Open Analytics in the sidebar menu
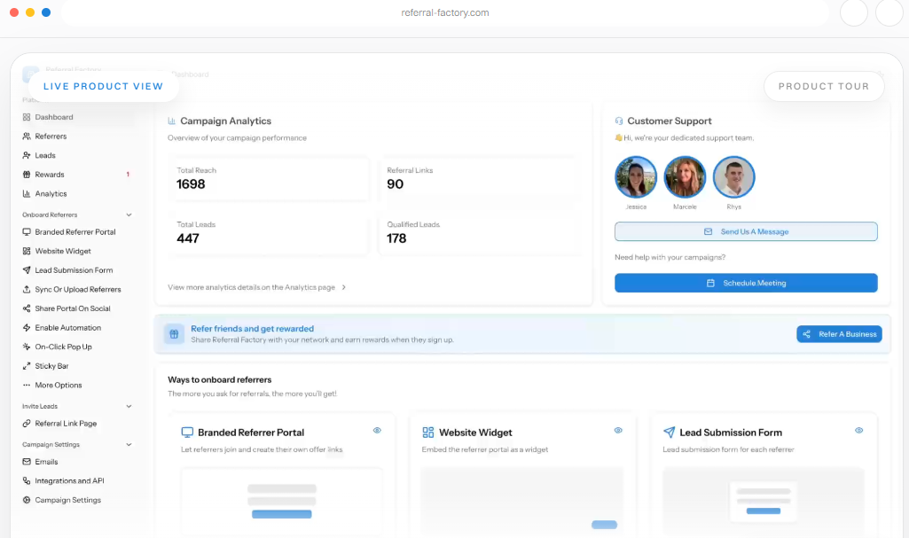This screenshot has height=538, width=909. 51,193
